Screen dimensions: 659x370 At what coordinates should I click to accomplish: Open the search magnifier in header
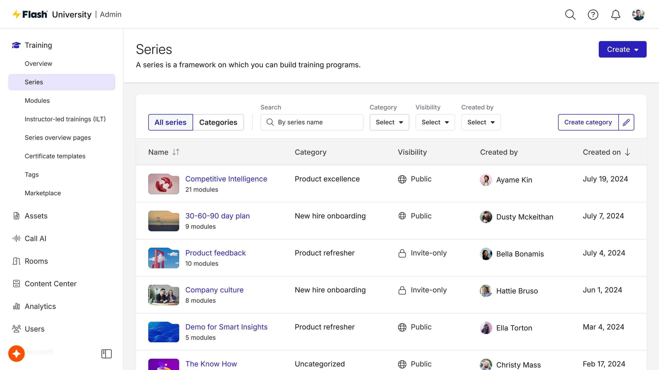tap(570, 14)
